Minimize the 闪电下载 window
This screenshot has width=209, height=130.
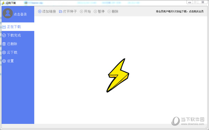click(189, 2)
